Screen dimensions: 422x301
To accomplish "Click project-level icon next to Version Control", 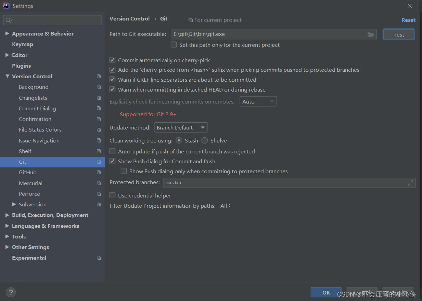I will 99,77.
